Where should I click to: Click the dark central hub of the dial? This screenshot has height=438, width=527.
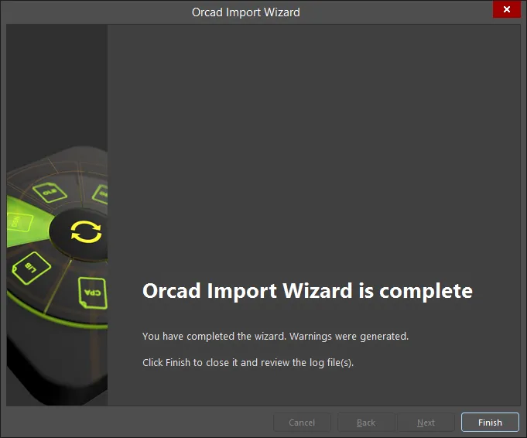tap(79, 234)
